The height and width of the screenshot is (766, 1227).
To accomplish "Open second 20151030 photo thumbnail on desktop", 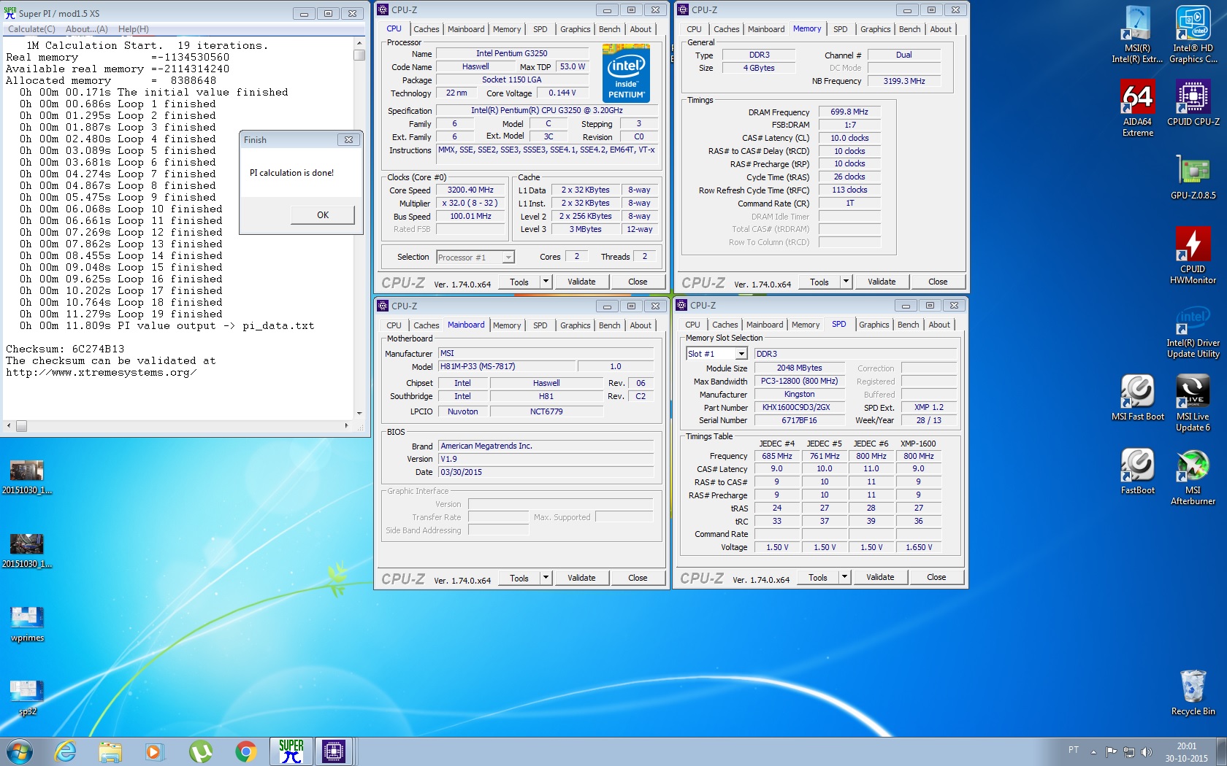I will click(x=27, y=551).
